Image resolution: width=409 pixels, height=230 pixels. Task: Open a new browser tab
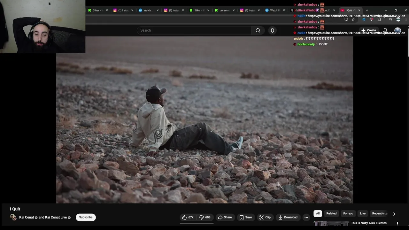coord(367,10)
